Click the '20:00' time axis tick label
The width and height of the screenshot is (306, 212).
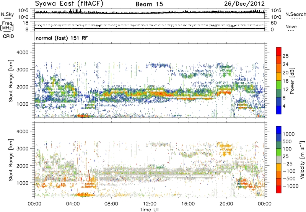click(226, 204)
